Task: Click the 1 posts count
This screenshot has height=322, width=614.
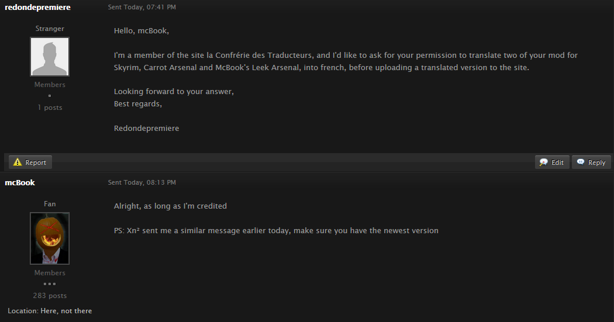Action: 50,107
